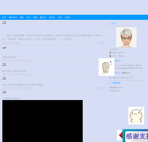Select 留言板 in the blue navigation bar
Viewport: 148px width, 142px height.
43,17
